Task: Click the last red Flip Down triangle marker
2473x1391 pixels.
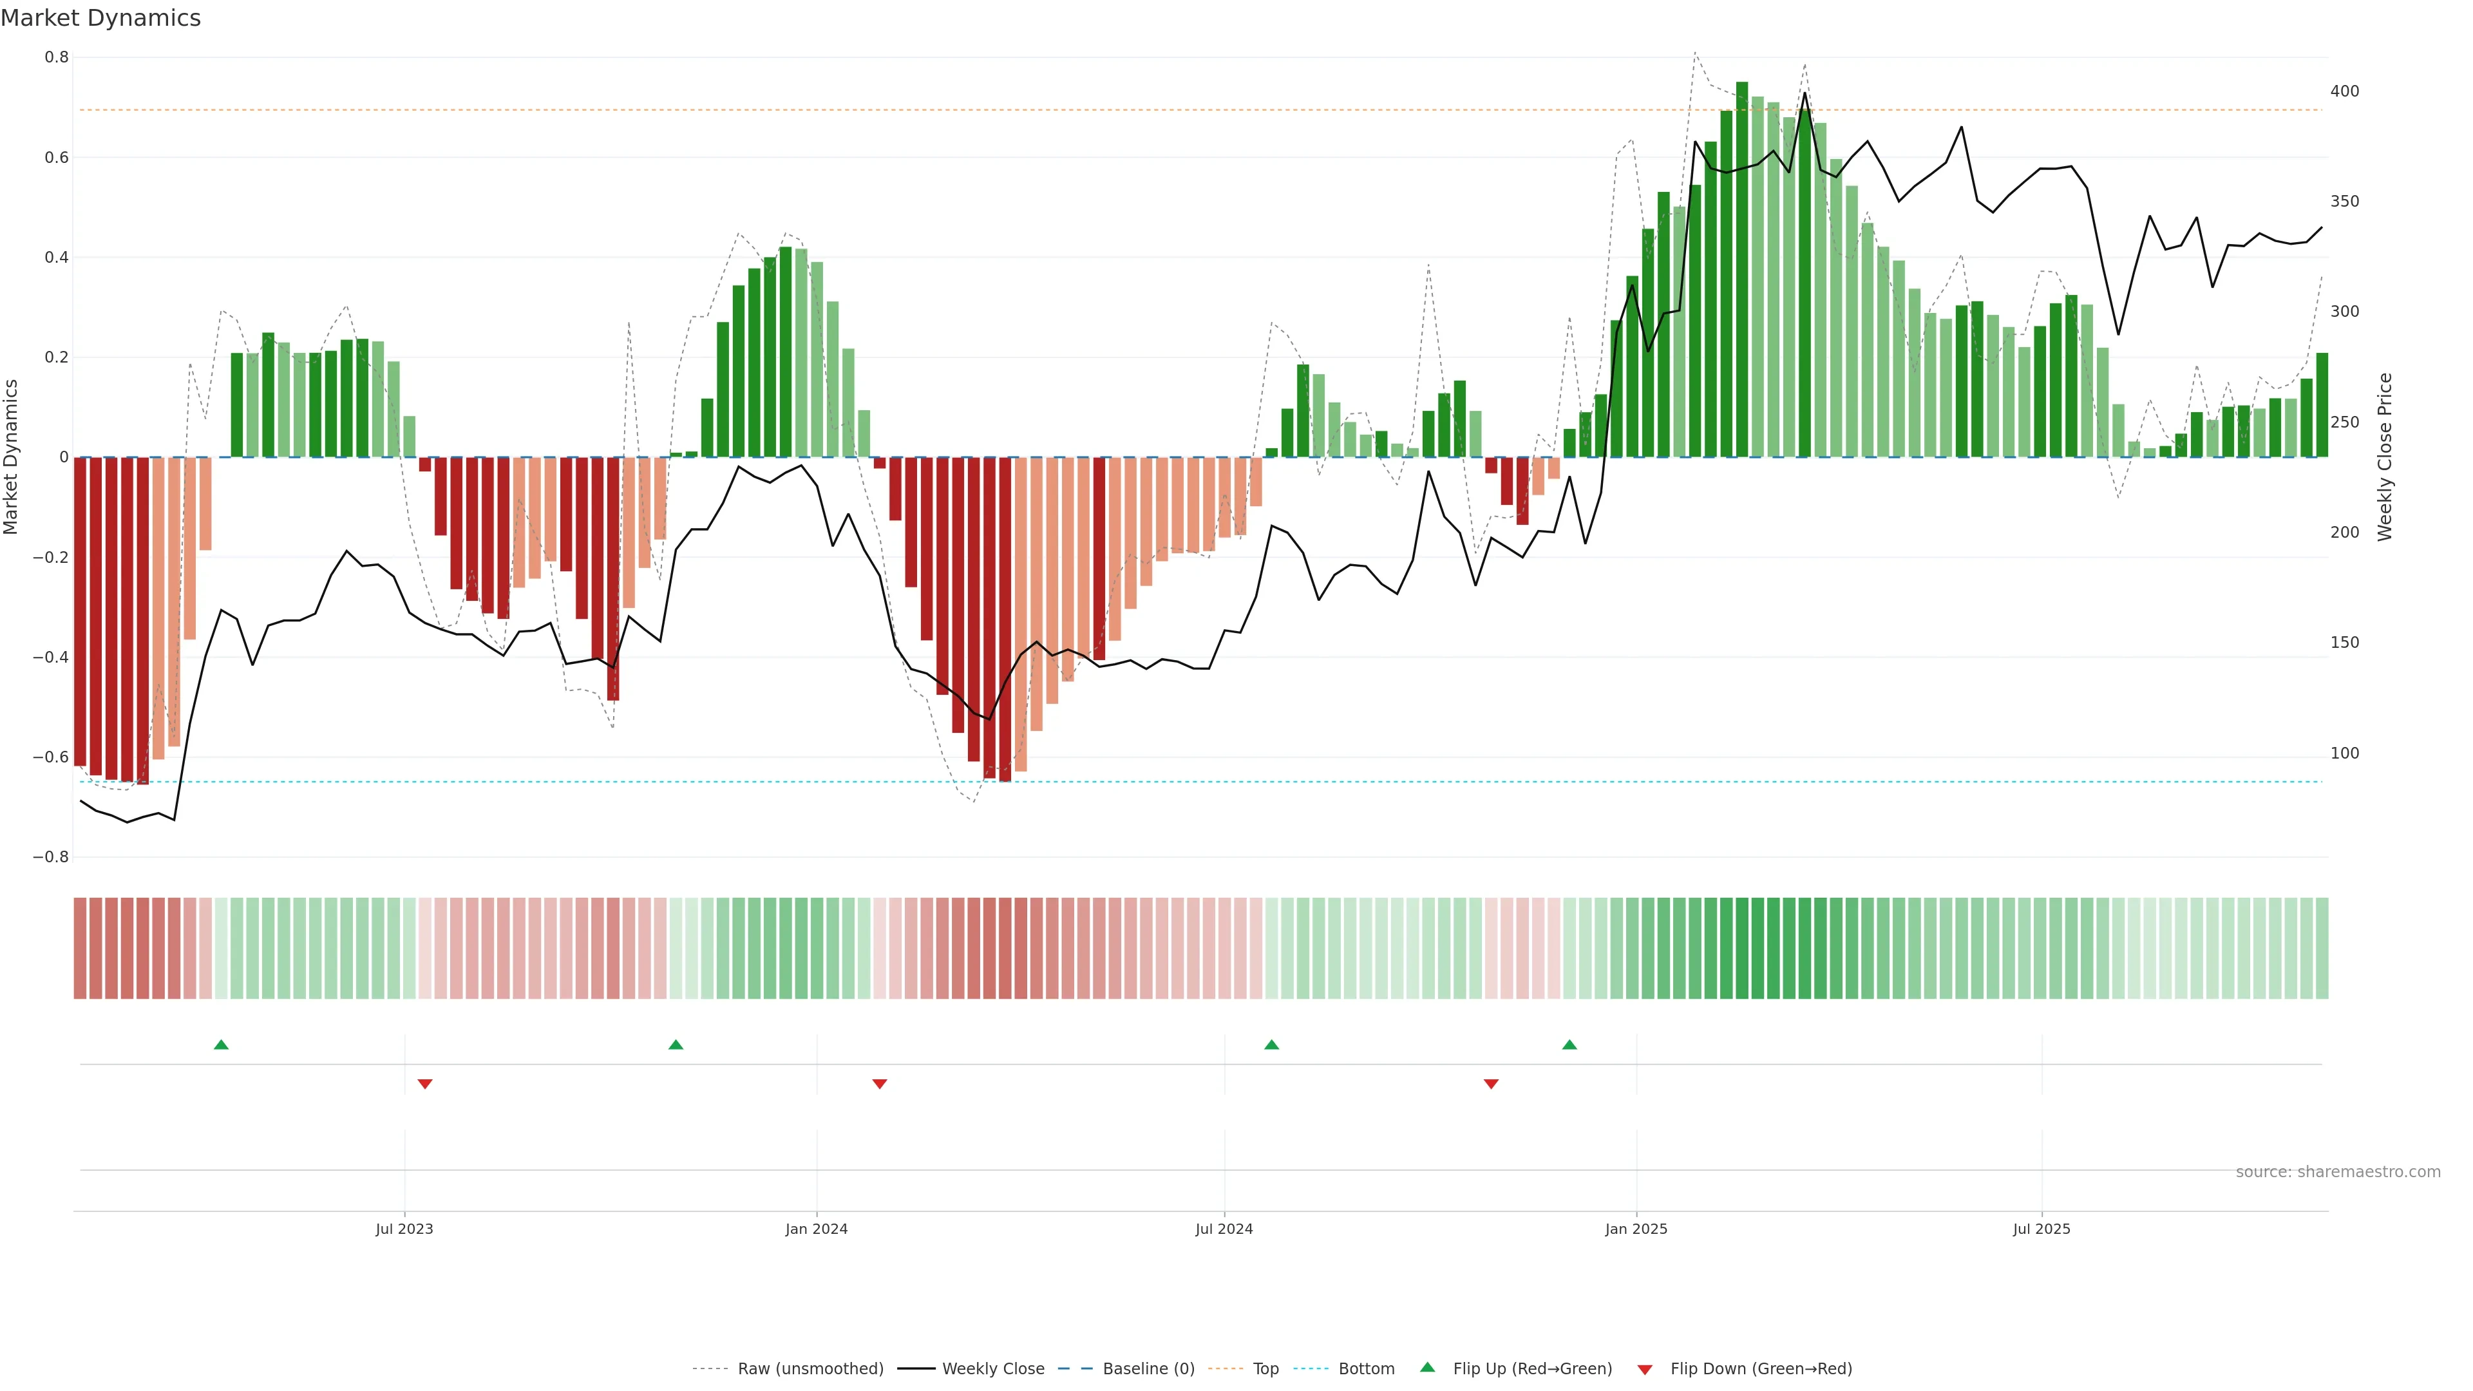Action: (1491, 1084)
